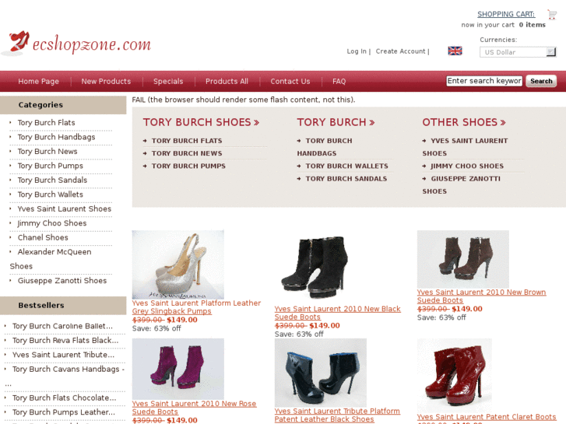This screenshot has width=566, height=424.
Task: Click TORY BURCH SANDALS in banner panel
Action: click(x=346, y=179)
